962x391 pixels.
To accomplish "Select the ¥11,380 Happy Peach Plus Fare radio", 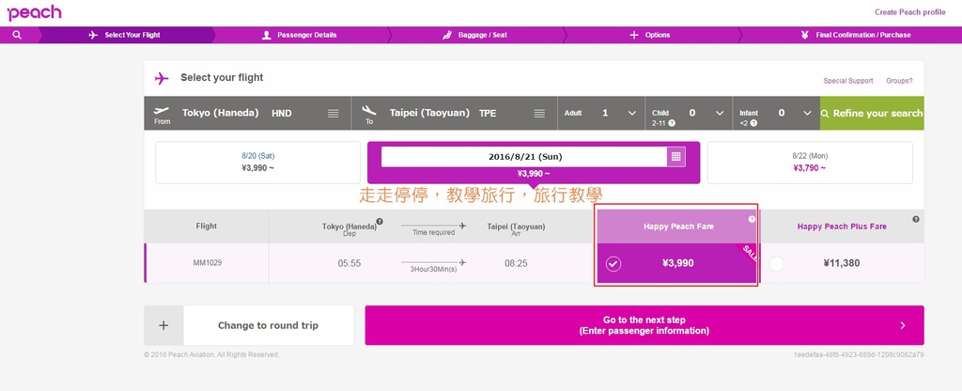I will tap(777, 264).
